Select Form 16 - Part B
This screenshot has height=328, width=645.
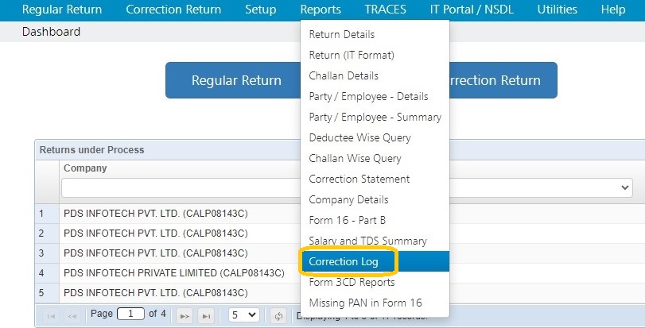(x=348, y=220)
